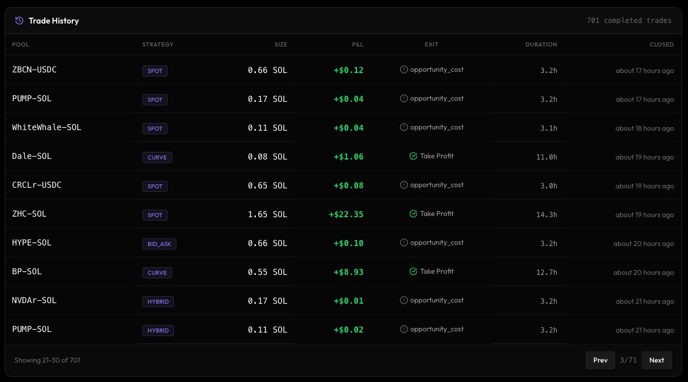Click the SIZE column header
Viewport: 688px width, 382px height.
pos(281,44)
